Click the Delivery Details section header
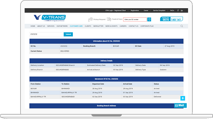Screen dimensions: 213x119 tap(106, 61)
